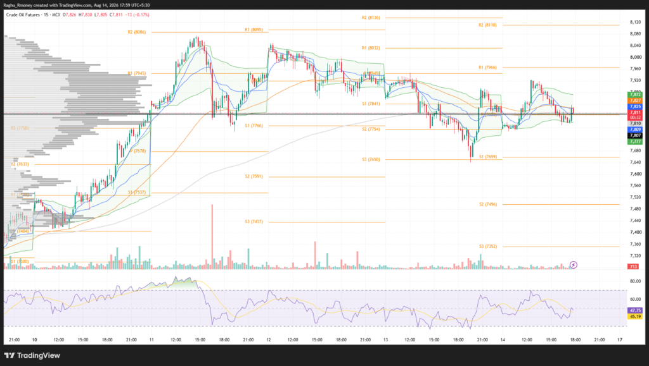Click the S2 (7754) pivot label
This screenshot has height=366, width=649.
point(371,129)
